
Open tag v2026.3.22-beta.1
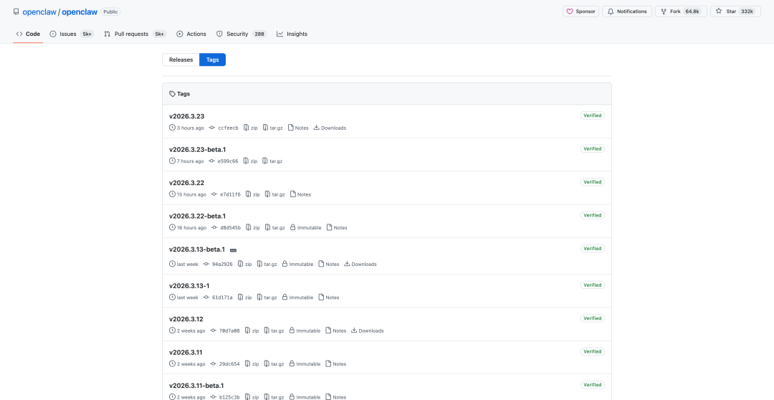click(197, 216)
